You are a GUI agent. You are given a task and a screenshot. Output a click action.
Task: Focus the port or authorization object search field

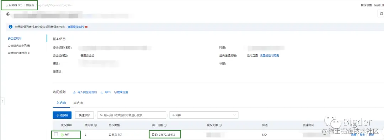point(132,115)
